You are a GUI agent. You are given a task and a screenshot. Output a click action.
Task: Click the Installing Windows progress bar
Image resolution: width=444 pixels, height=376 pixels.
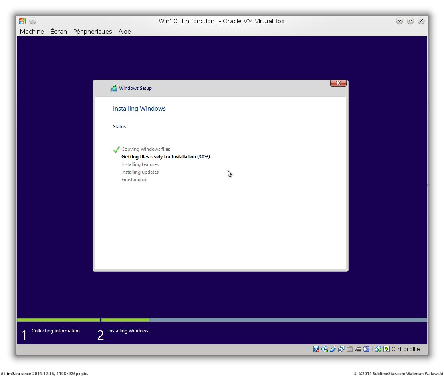pos(264,320)
